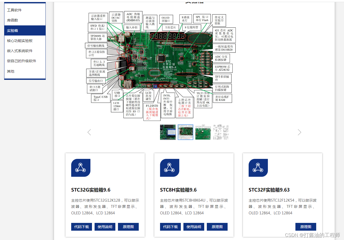This screenshot has height=240, width=344.
Task: Select fourth schematic drawing thumbnail
Action: click(221, 132)
